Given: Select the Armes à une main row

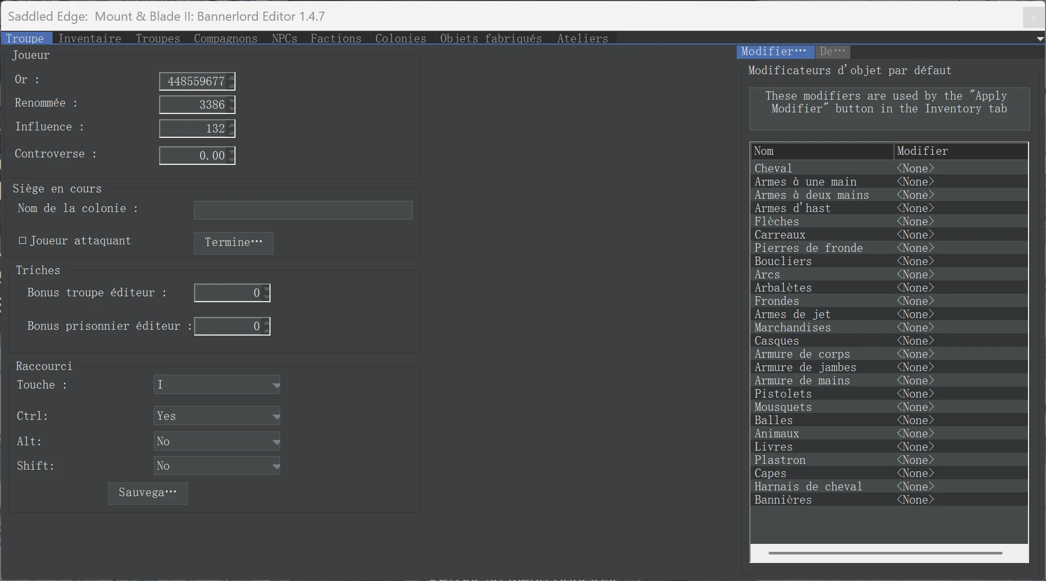Looking at the screenshot, I should pyautogui.click(x=890, y=182).
